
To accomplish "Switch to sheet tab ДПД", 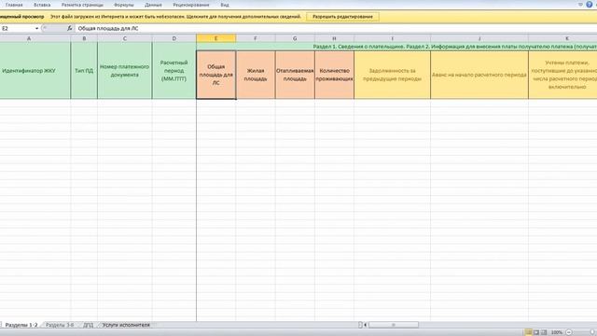I will click(89, 325).
